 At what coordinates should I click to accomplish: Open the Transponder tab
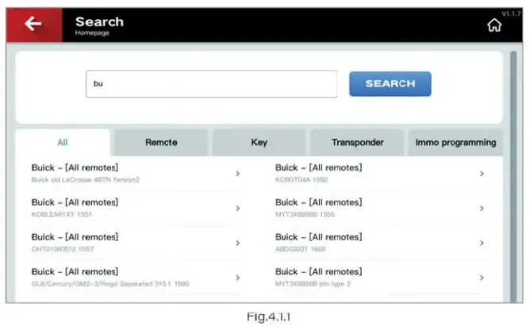[357, 142]
